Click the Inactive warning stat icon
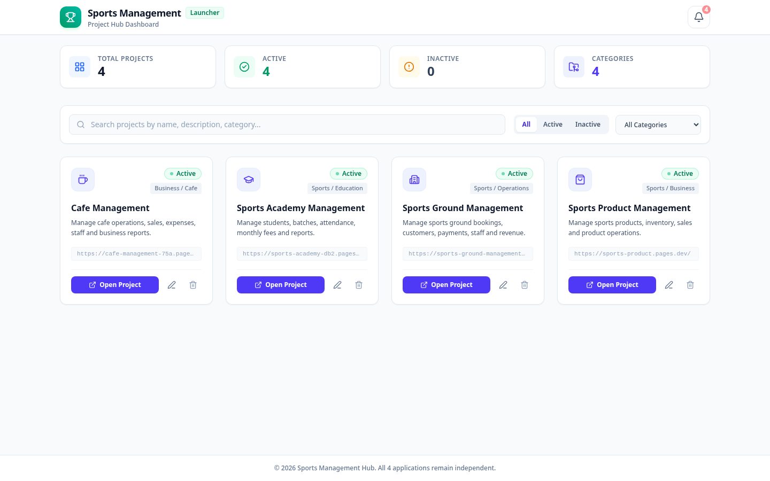Image resolution: width=770 pixels, height=481 pixels. pyautogui.click(x=409, y=67)
